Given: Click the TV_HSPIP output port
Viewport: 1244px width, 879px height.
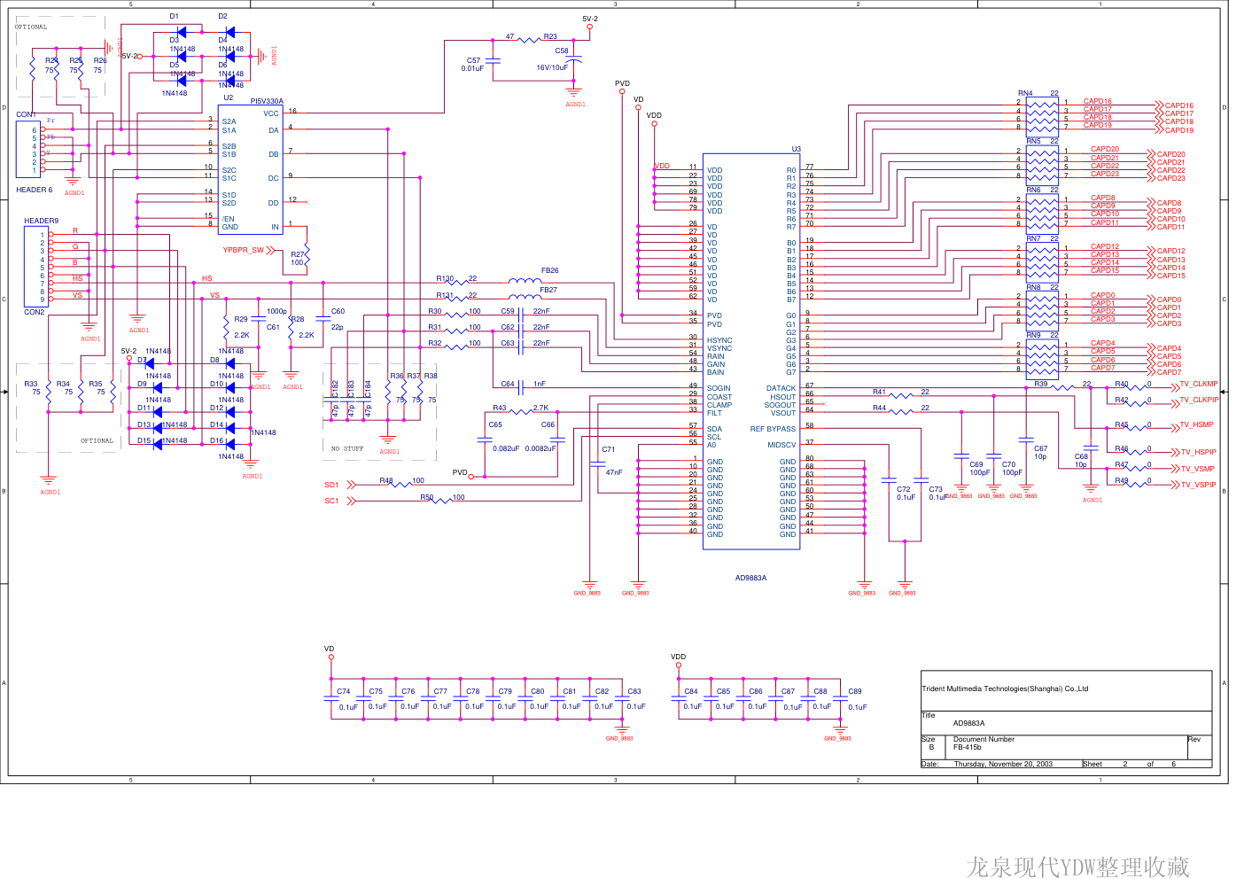Looking at the screenshot, I should [x=1198, y=452].
